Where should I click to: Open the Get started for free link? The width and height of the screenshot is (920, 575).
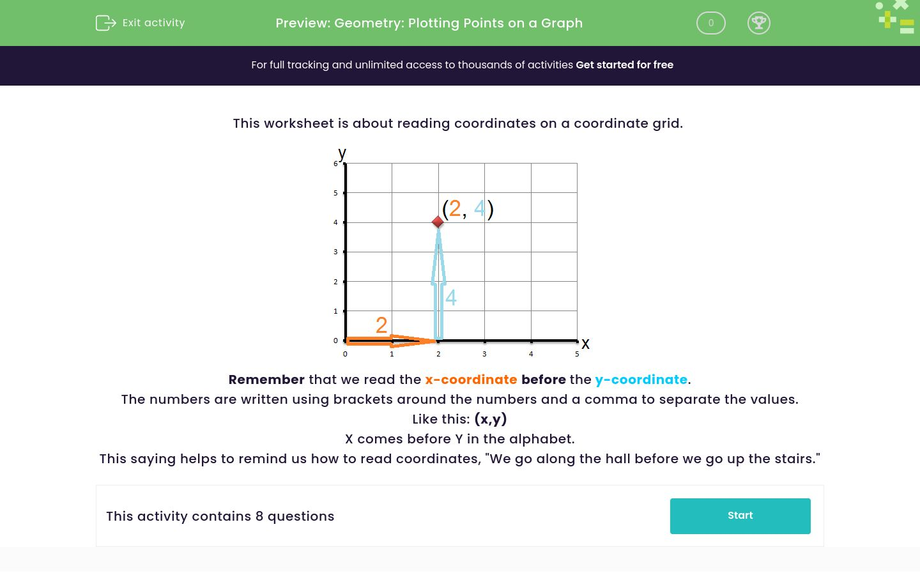tap(624, 65)
